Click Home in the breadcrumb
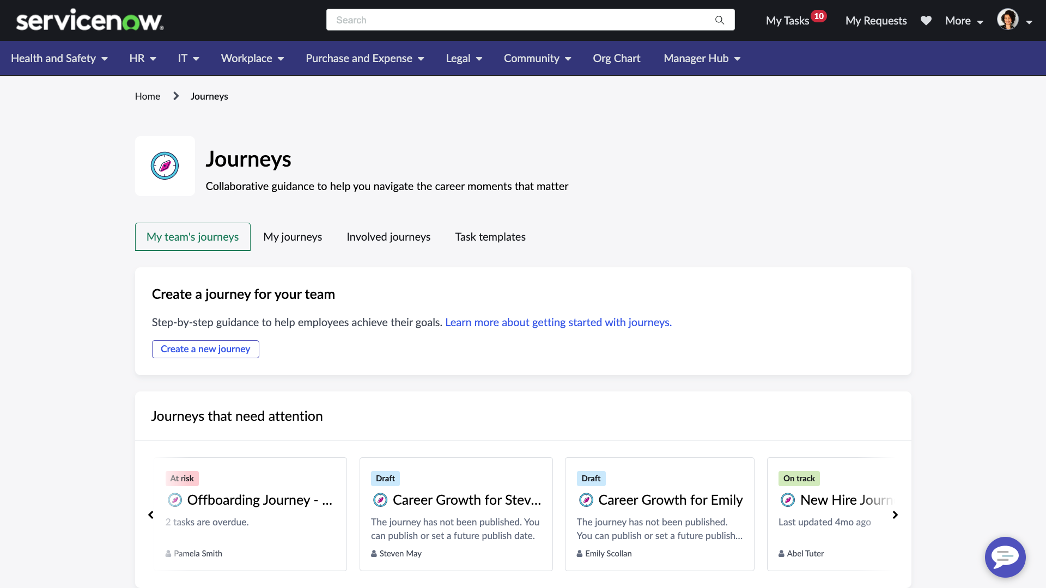This screenshot has height=588, width=1046. point(147,96)
